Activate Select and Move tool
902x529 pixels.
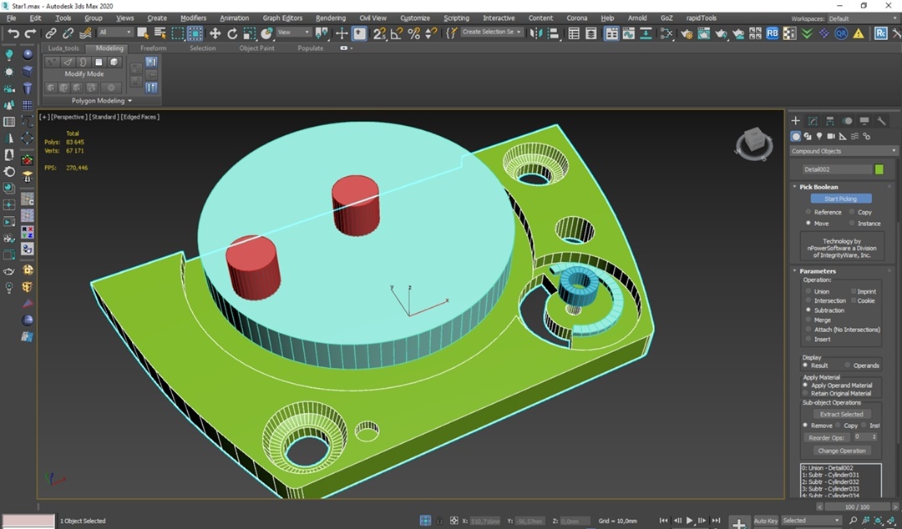coord(215,33)
